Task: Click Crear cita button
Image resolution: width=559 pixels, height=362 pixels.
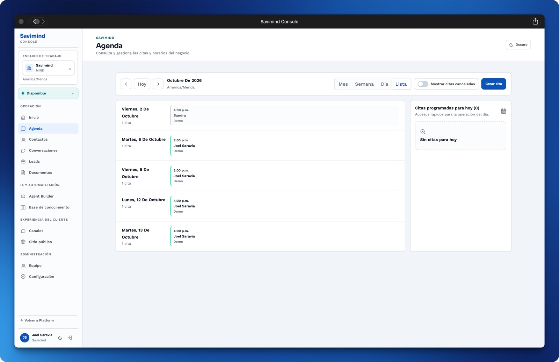Action: click(x=493, y=84)
